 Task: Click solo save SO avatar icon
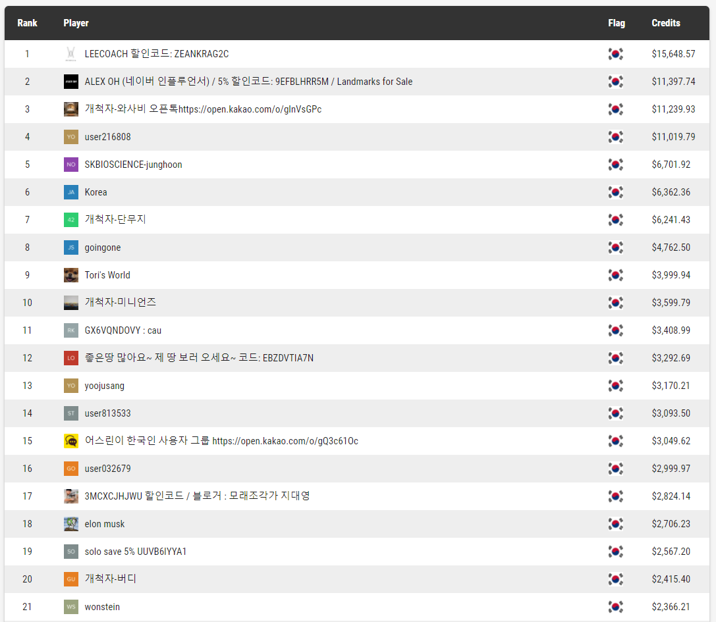coord(70,552)
